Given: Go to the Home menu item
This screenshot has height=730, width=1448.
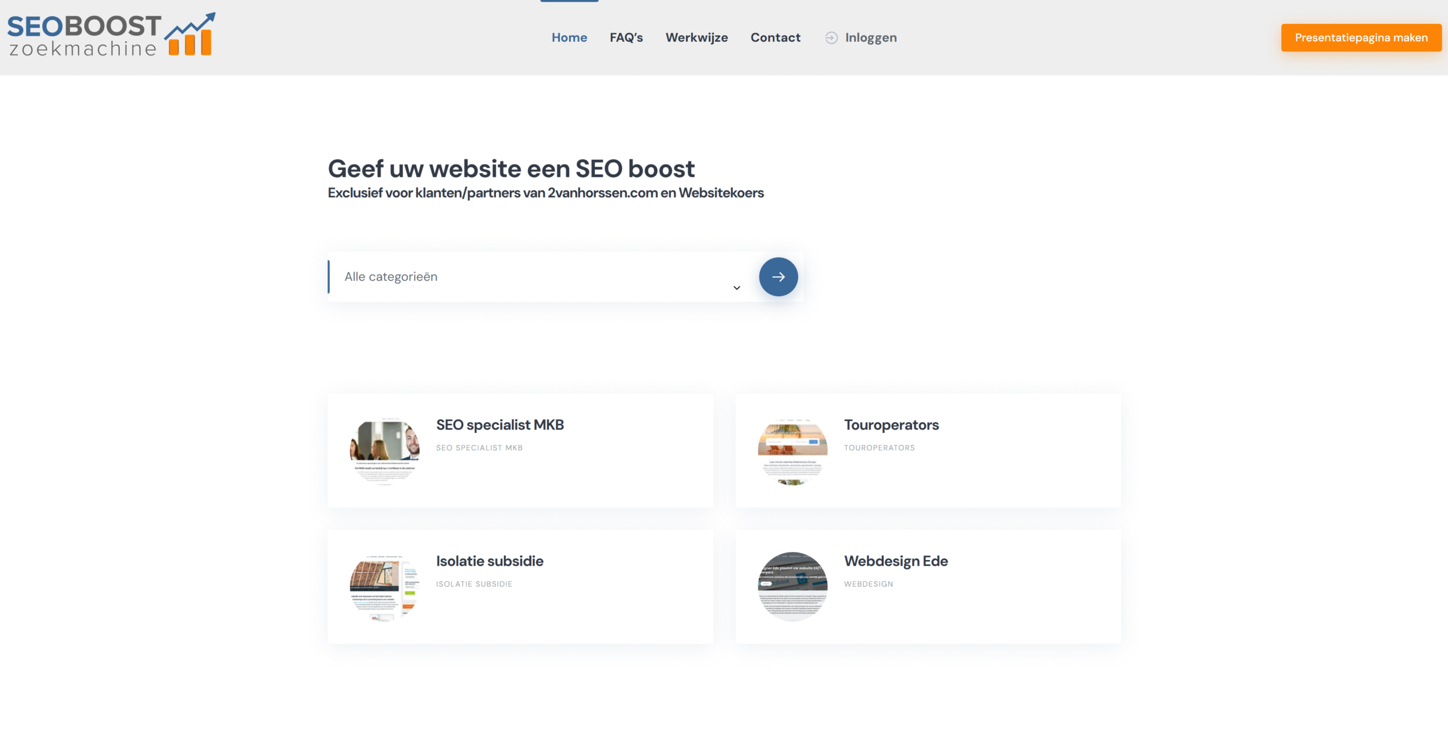Looking at the screenshot, I should [x=569, y=38].
